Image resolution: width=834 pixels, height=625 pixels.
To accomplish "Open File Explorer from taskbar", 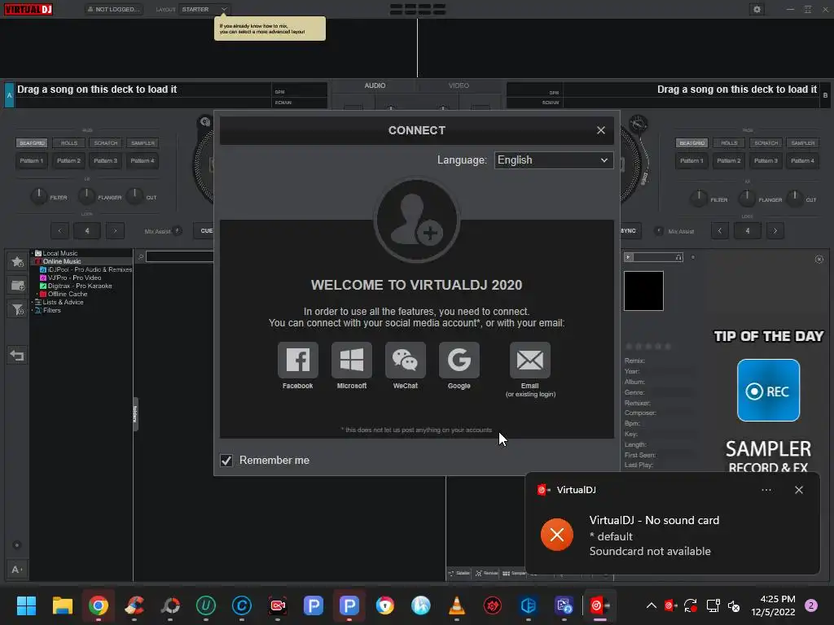I will (x=62, y=605).
